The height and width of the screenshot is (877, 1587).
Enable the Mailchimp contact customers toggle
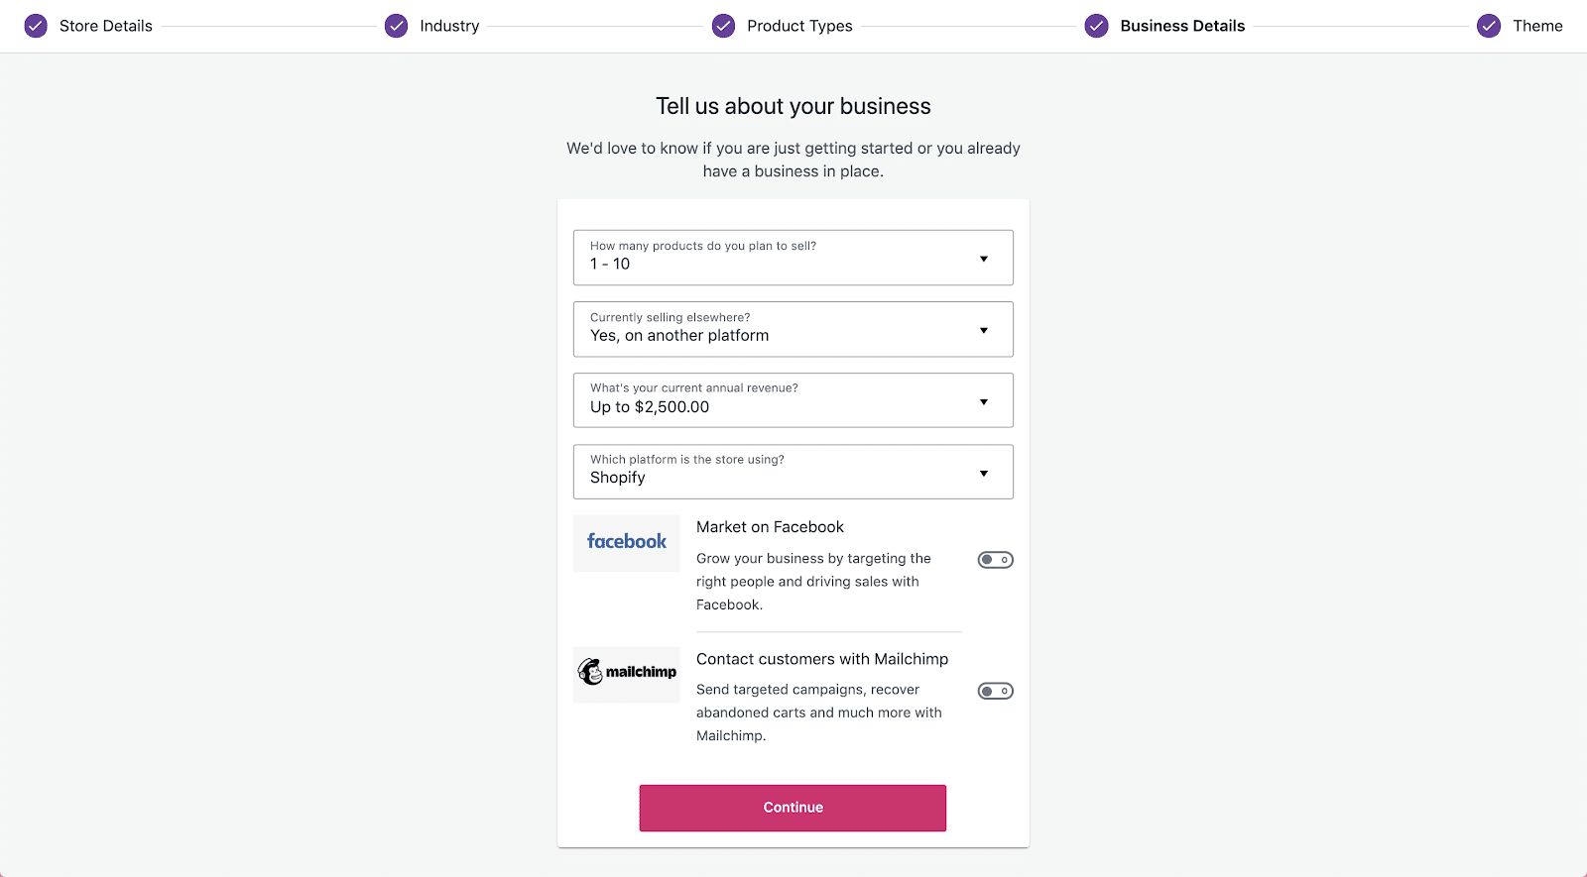tap(995, 691)
